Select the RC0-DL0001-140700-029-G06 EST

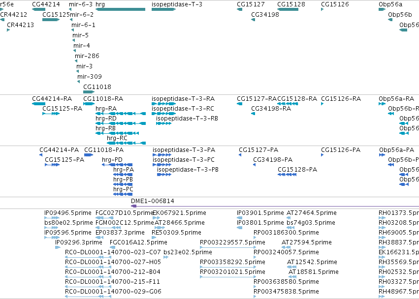(88, 297)
